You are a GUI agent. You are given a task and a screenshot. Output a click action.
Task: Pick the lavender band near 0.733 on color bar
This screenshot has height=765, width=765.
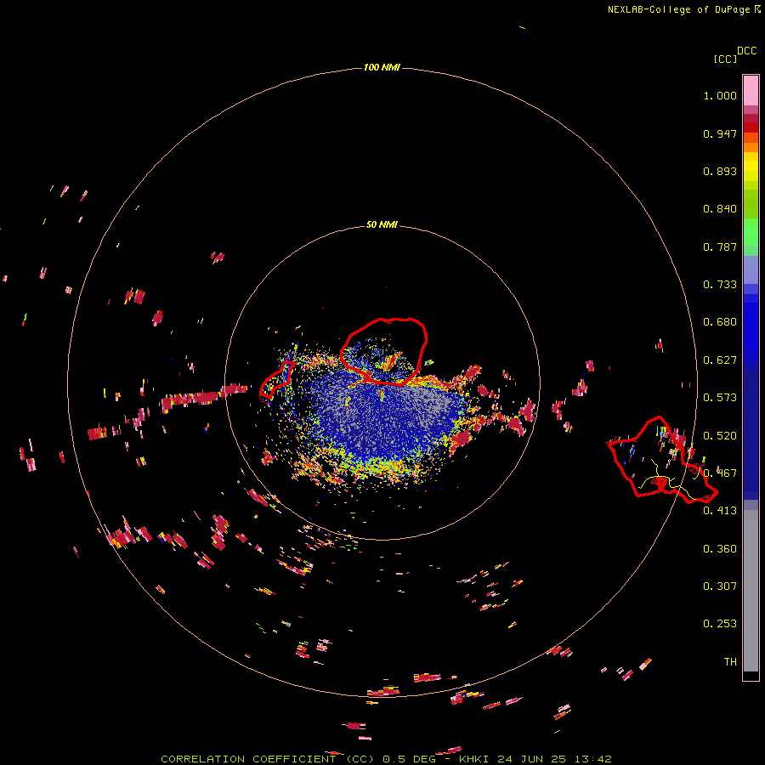751,269
